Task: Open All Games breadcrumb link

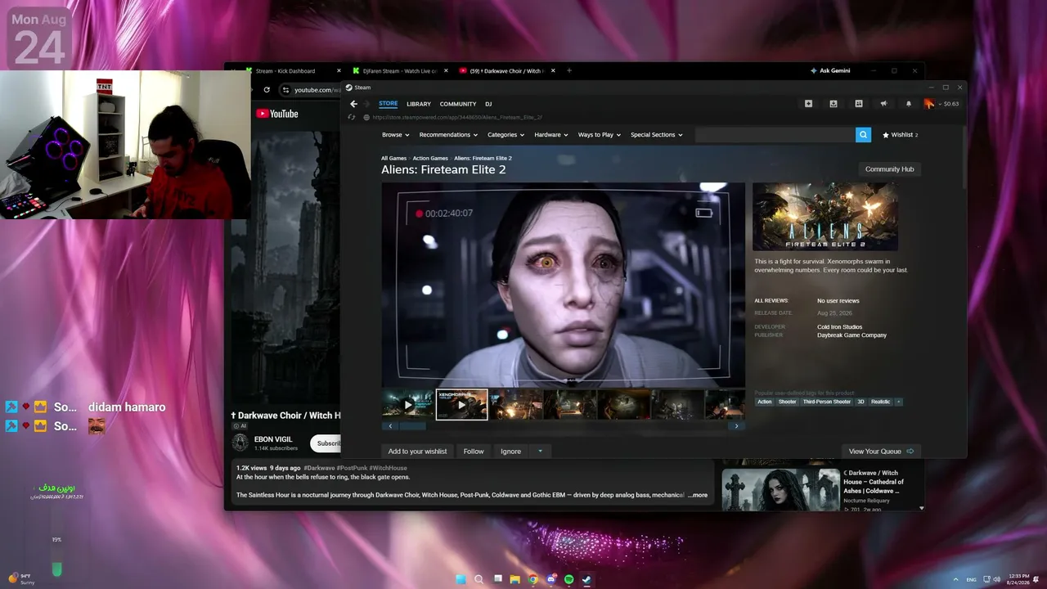Action: [393, 158]
